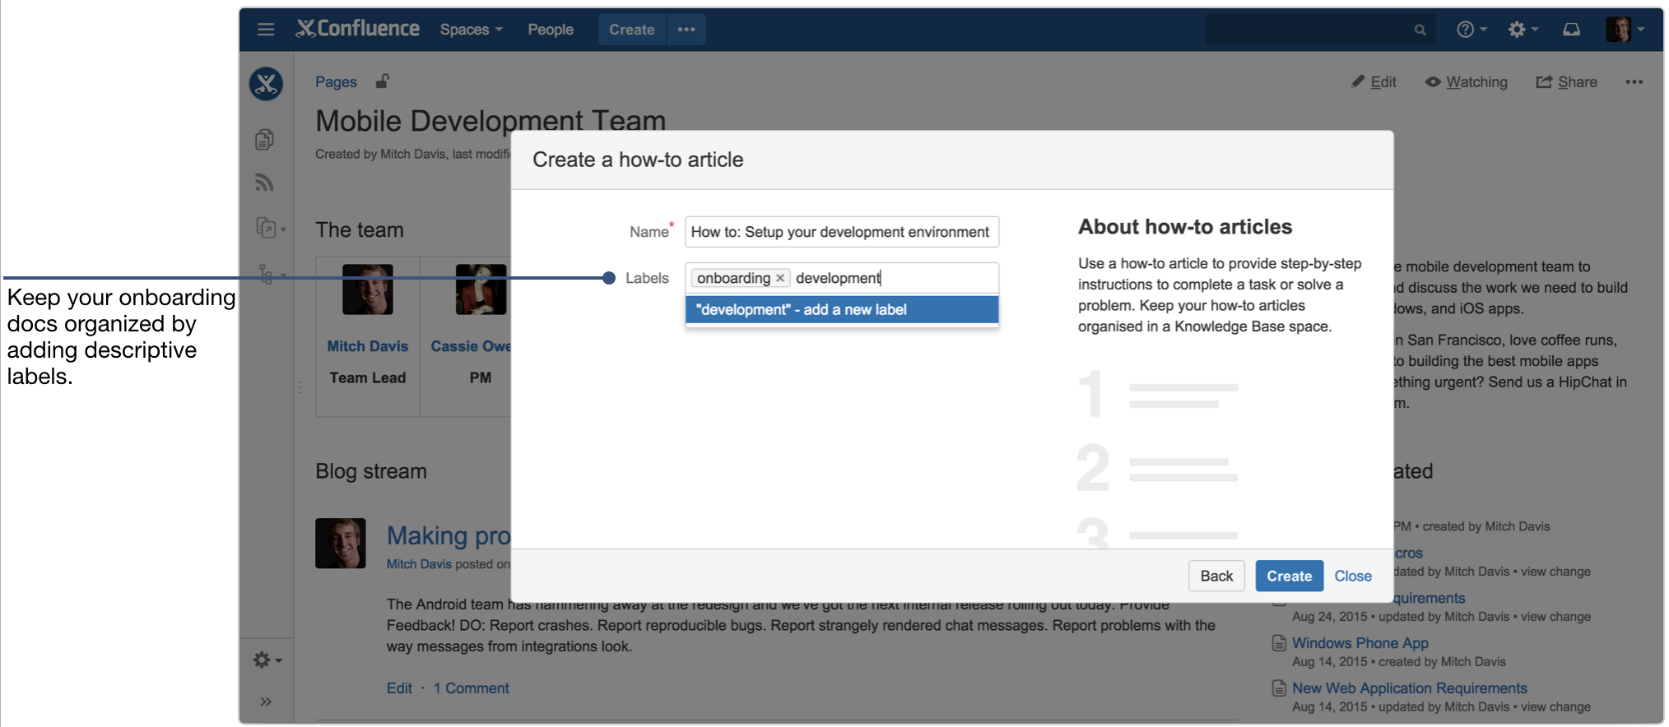Click the Name input field

[x=842, y=232]
